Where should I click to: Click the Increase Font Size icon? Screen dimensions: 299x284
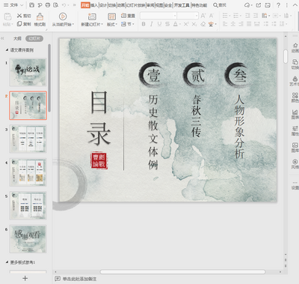tap(203, 16)
